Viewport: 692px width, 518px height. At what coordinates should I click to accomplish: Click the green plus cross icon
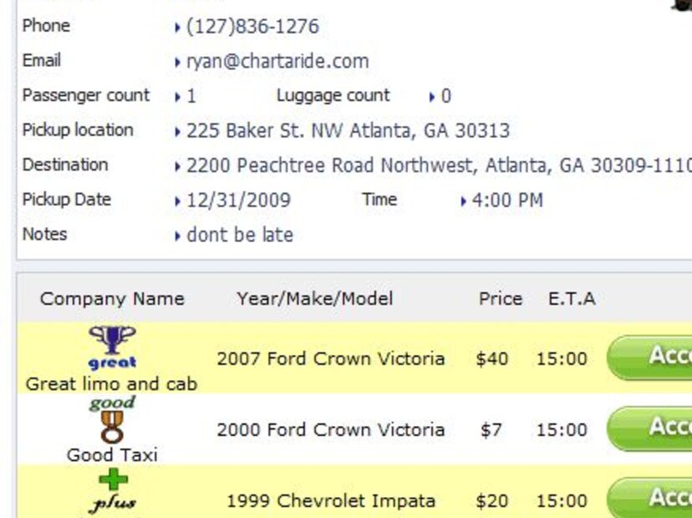[114, 480]
